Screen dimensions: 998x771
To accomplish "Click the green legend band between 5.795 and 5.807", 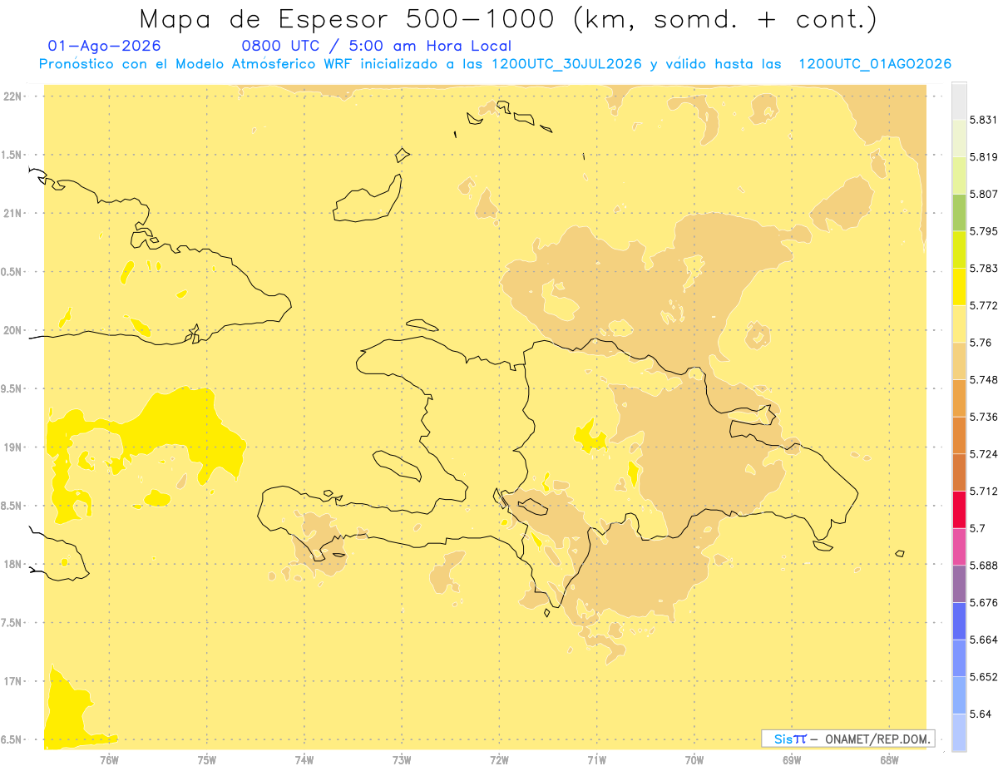I will click(x=959, y=213).
